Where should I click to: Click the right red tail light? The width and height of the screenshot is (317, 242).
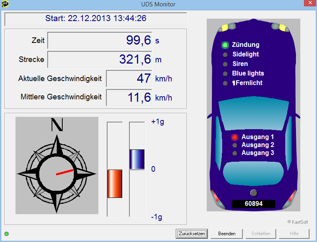[x=292, y=197]
